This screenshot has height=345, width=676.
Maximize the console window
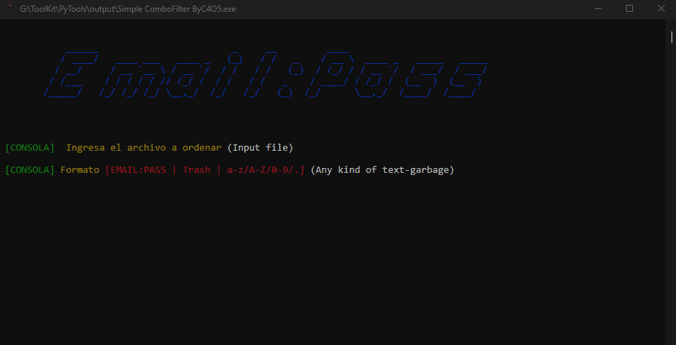629,8
